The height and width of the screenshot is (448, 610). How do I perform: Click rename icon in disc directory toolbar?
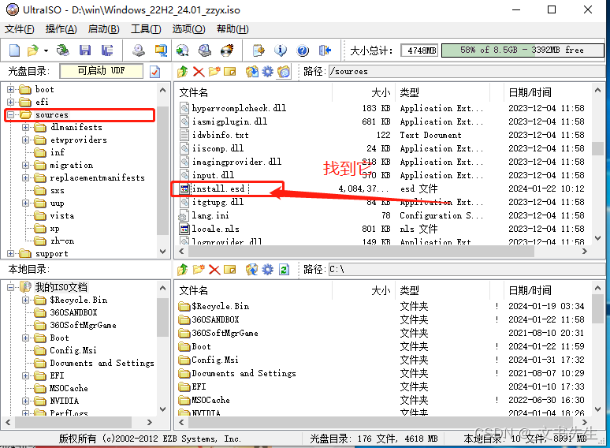230,72
